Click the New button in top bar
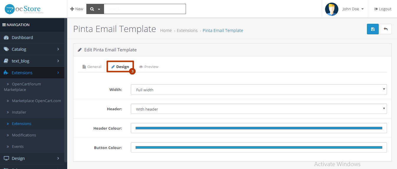 77,9
